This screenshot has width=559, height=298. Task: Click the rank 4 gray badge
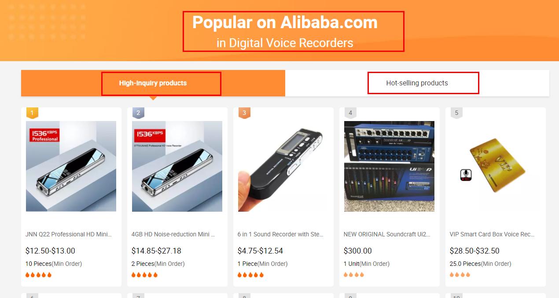tap(350, 113)
